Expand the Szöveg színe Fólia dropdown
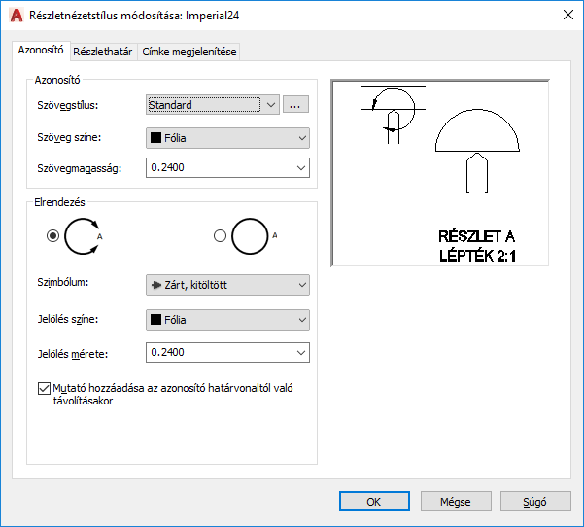 pyautogui.click(x=227, y=138)
